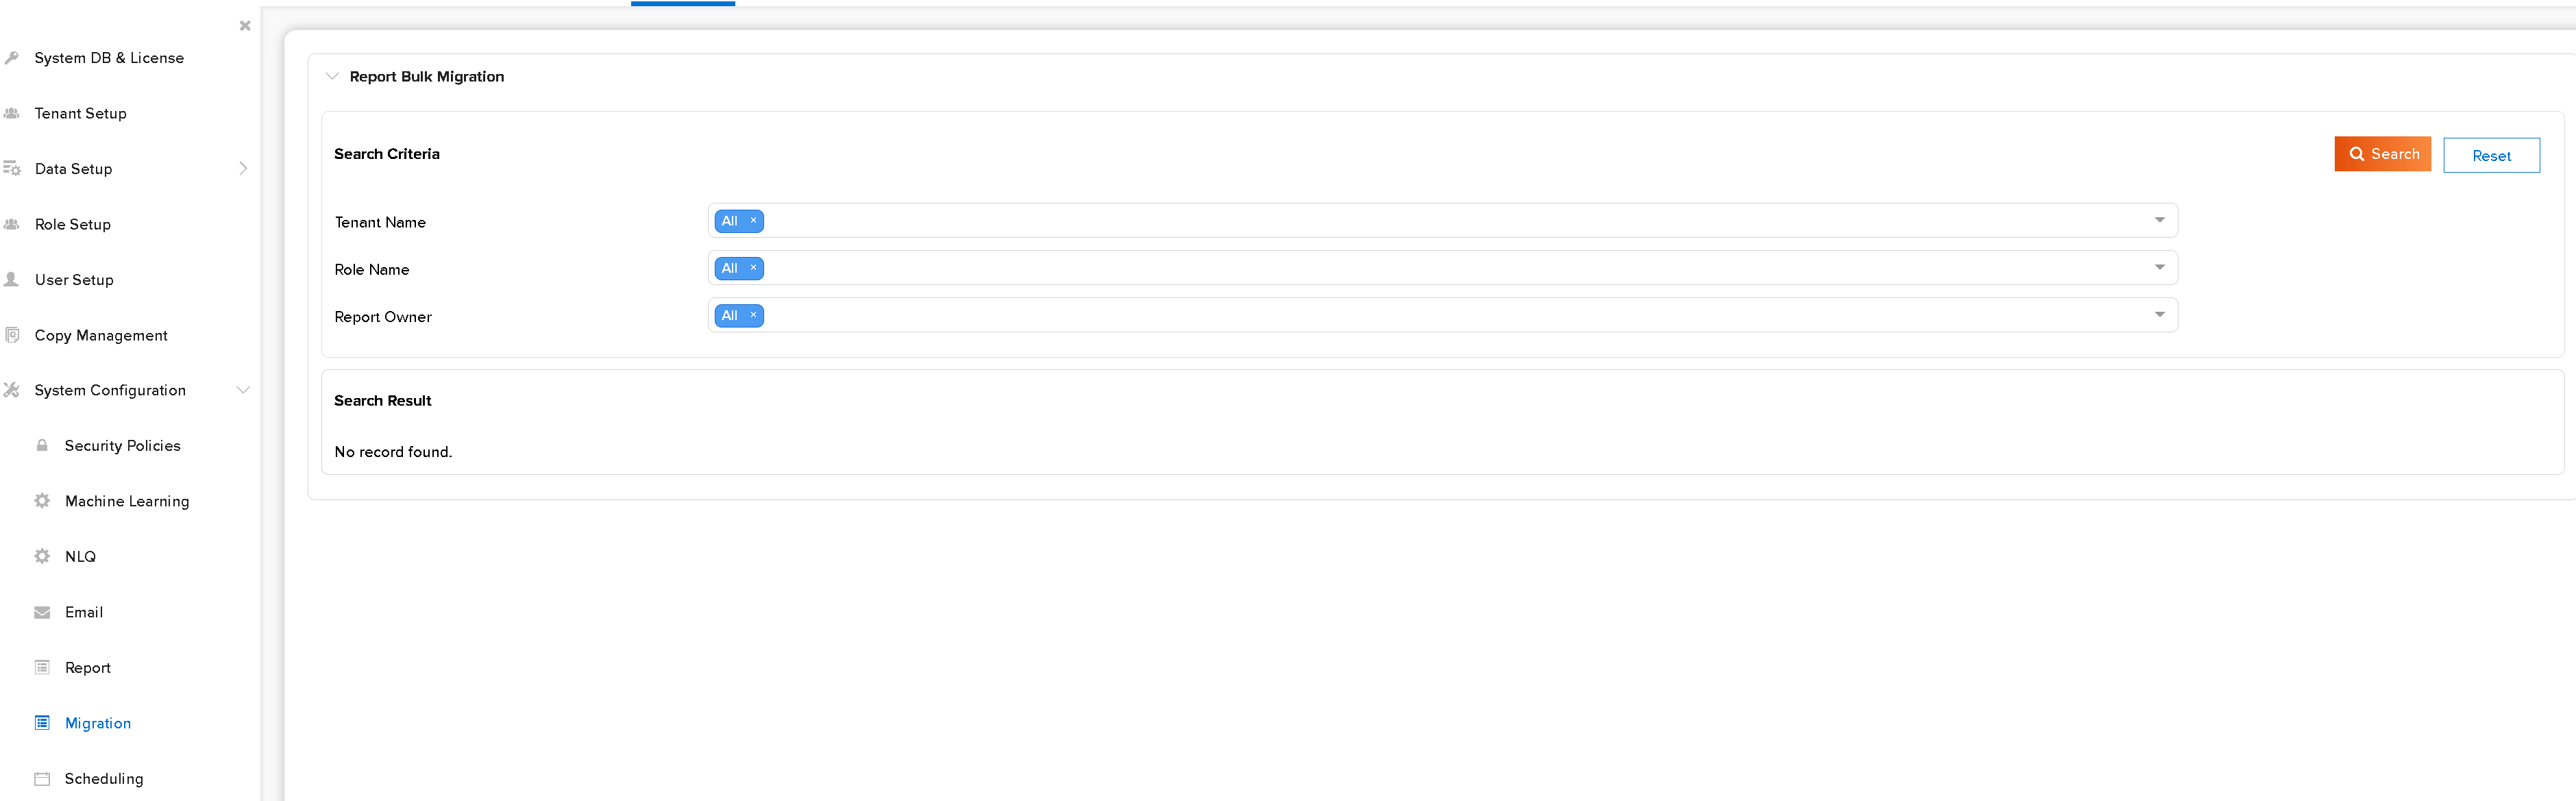Click the Copy Management sidebar icon
Image resolution: width=2576 pixels, height=801 pixels.
(x=12, y=335)
